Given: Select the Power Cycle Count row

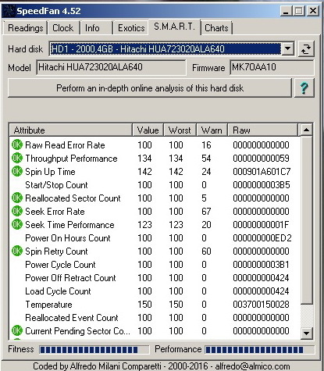Looking at the screenshot, I should click(x=155, y=265).
